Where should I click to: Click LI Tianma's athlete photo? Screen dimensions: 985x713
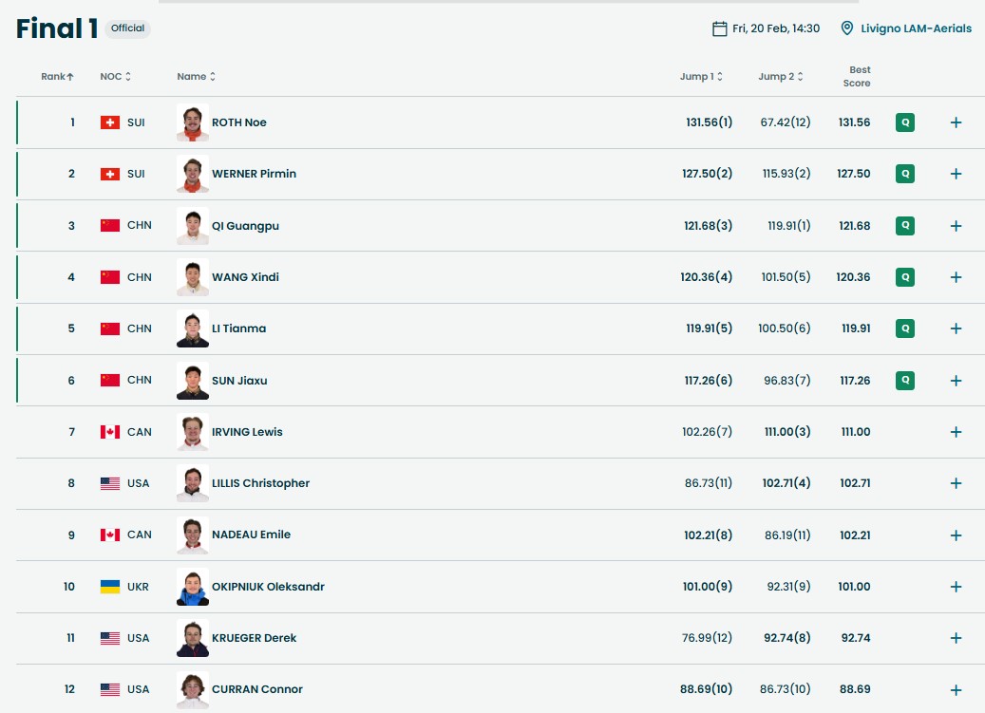(193, 328)
